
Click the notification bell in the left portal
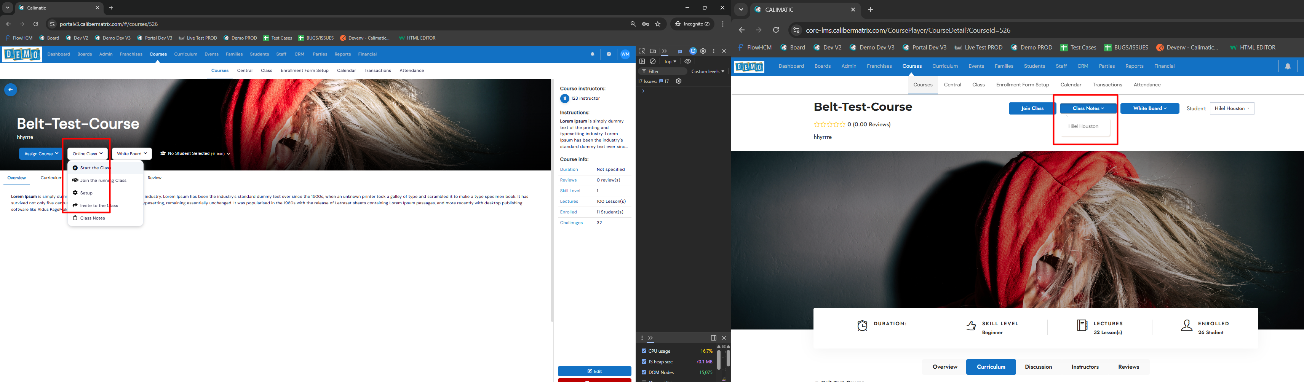point(592,54)
